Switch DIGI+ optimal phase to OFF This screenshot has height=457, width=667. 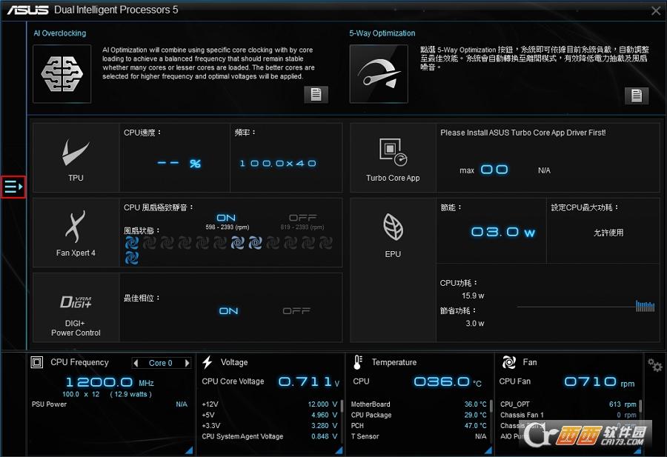[296, 311]
